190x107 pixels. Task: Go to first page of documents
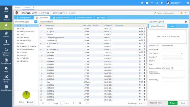click(43, 103)
